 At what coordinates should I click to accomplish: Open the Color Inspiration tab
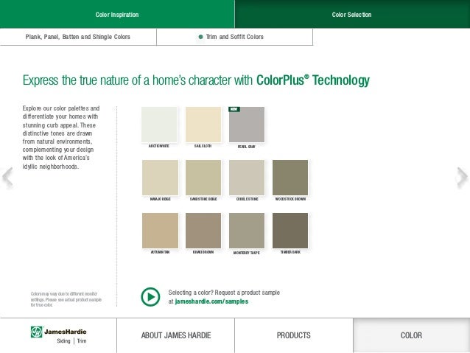[x=117, y=14]
